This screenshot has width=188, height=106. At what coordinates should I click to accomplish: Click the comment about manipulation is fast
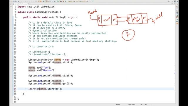pyautogui.click(x=73, y=41)
